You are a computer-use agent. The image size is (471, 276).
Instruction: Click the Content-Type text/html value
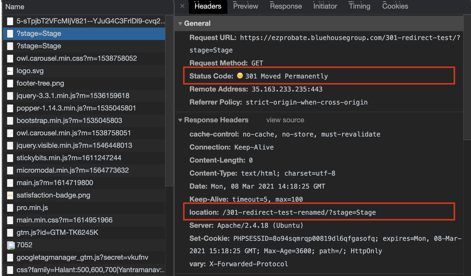tap(288, 173)
